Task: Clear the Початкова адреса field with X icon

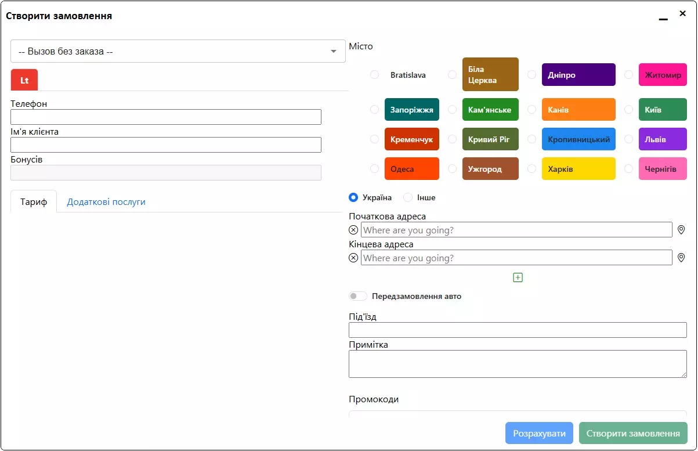Action: pos(353,230)
